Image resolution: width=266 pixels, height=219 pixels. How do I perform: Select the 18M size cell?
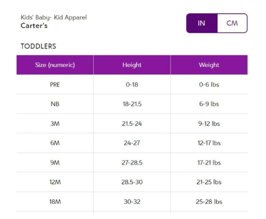pyautogui.click(x=55, y=202)
